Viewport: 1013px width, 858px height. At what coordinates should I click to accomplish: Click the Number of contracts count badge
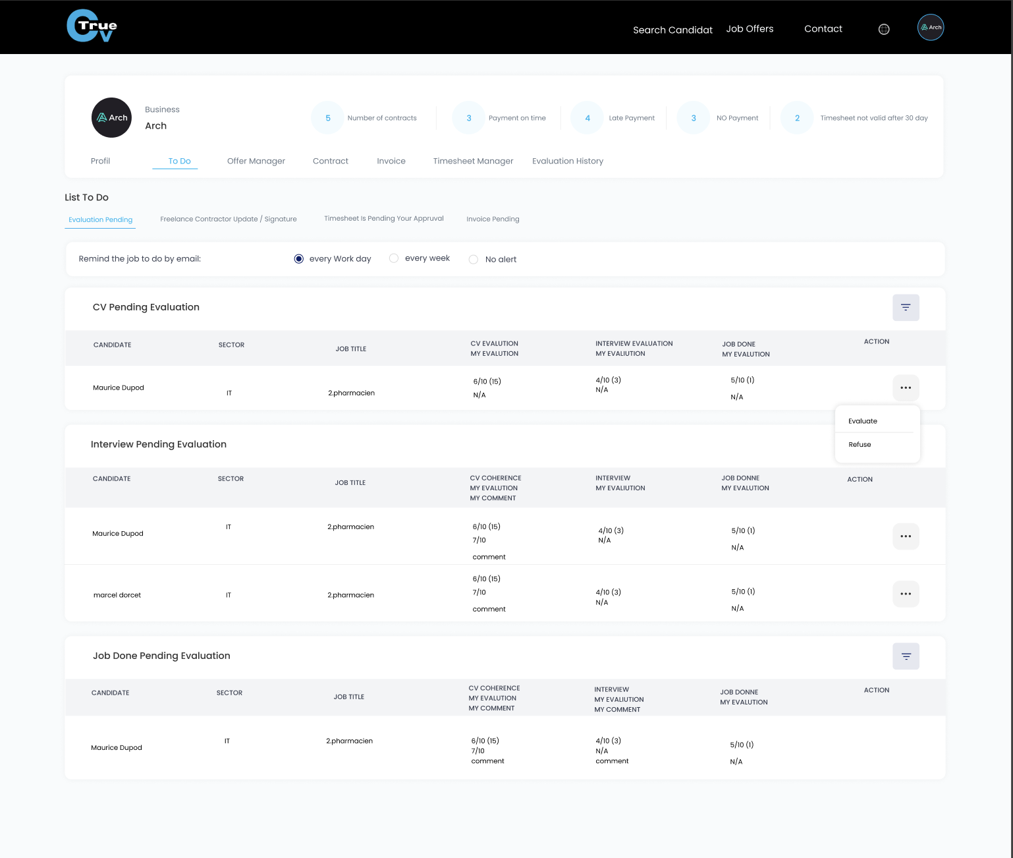327,118
